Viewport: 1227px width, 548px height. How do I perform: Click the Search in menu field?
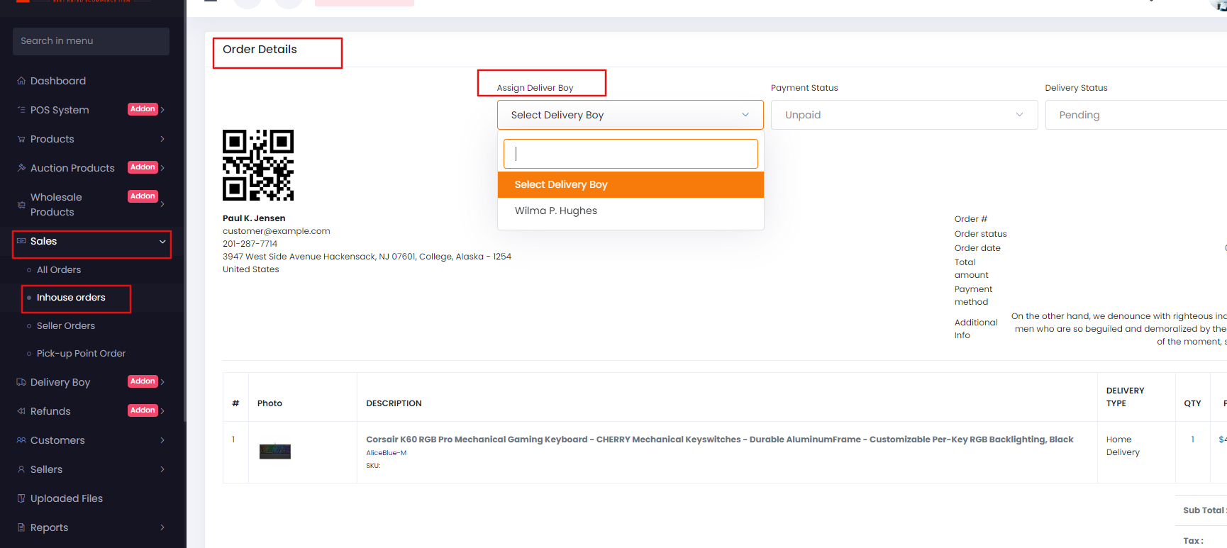tap(91, 41)
